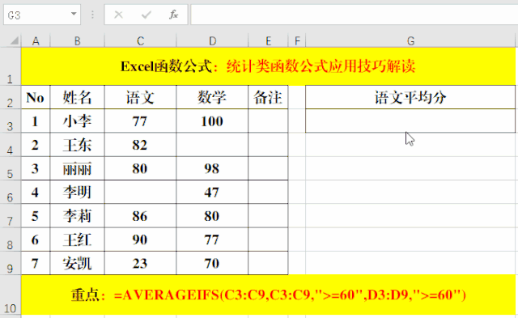This screenshot has height=318, width=518.
Task: Click 王红's 语文 score 90
Action: [140, 240]
